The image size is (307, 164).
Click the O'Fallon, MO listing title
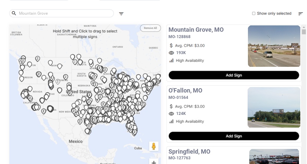[185, 91]
